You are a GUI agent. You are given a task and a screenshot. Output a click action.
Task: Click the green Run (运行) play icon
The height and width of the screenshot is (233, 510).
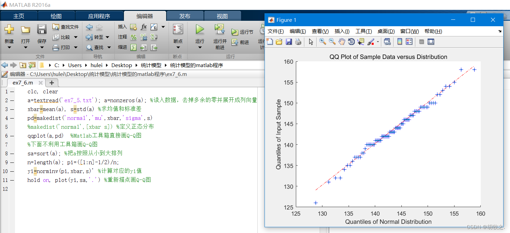(200, 29)
